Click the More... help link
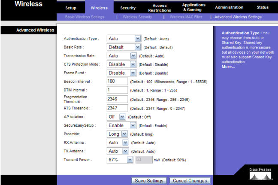The width and height of the screenshot is (278, 185). (228, 67)
